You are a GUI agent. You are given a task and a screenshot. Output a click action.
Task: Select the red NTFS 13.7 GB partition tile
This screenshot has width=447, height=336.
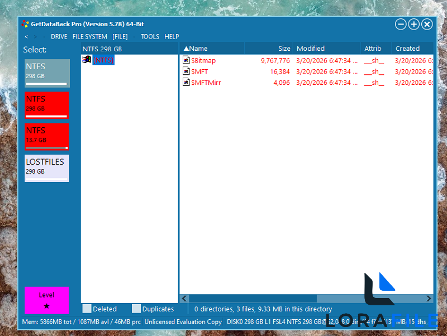(46, 136)
